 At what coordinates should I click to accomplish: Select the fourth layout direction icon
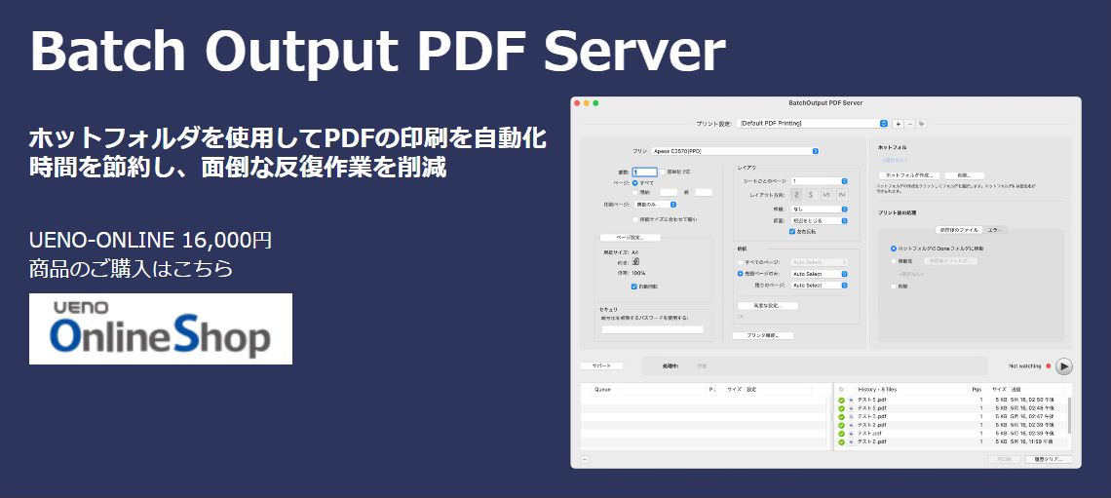point(842,193)
